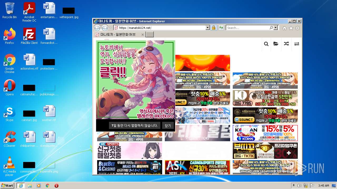This screenshot has height=189, width=337.
Task: Open the search provider dropdown arrow
Action: 276,28
